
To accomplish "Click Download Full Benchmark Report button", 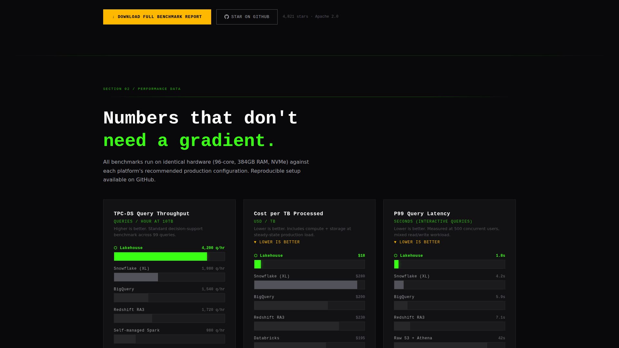I will coord(157,17).
